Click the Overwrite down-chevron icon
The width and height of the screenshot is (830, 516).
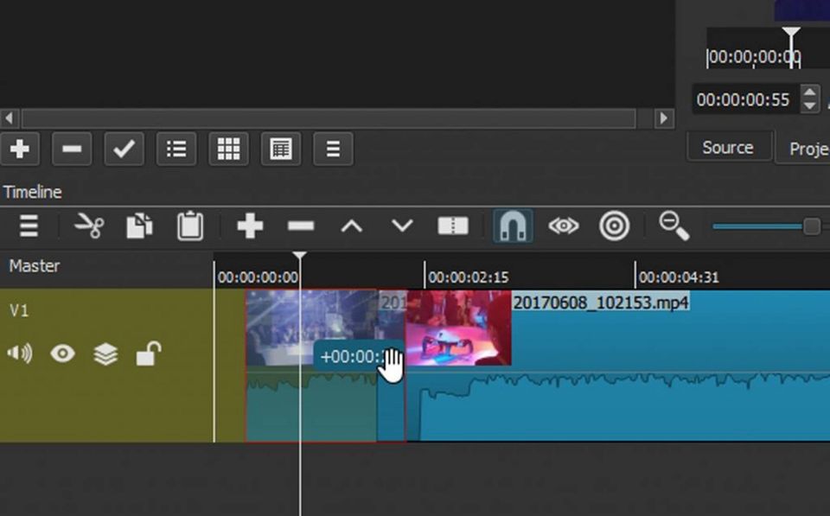402,226
